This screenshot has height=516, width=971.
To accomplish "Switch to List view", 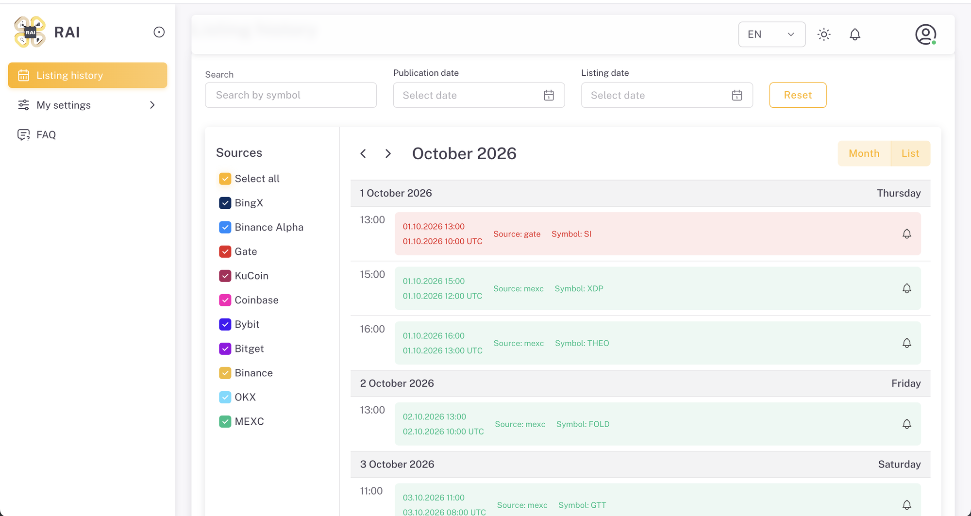I will point(910,153).
